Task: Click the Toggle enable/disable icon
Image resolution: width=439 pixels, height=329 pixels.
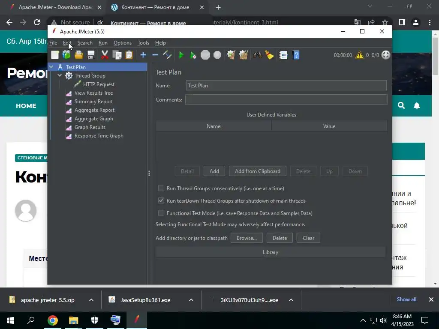Action: [x=167, y=55]
